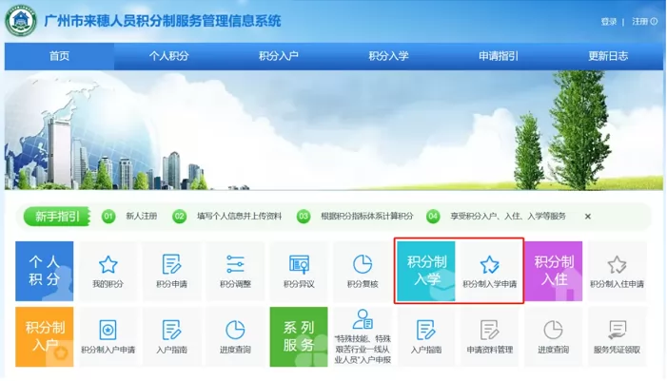The height and width of the screenshot is (381, 667).
Task: Select the 积分入学 navigation tab
Action: tap(388, 56)
